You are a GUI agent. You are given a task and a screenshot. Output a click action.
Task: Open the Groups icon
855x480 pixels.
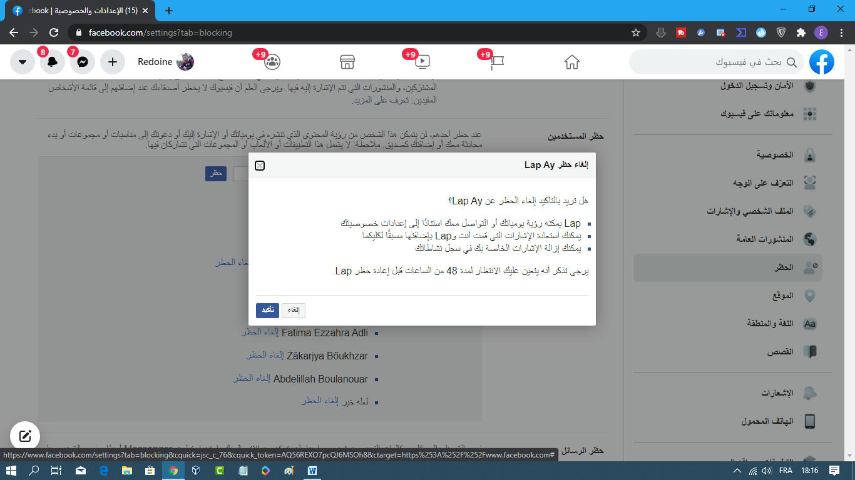(273, 62)
